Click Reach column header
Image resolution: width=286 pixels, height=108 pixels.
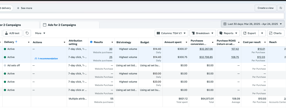[x=273, y=42]
